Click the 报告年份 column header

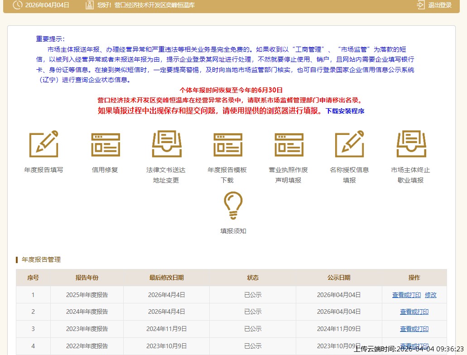tap(87, 278)
